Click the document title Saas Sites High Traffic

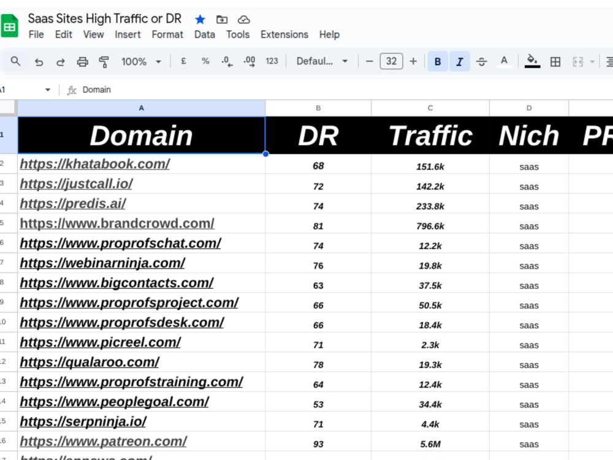point(105,19)
